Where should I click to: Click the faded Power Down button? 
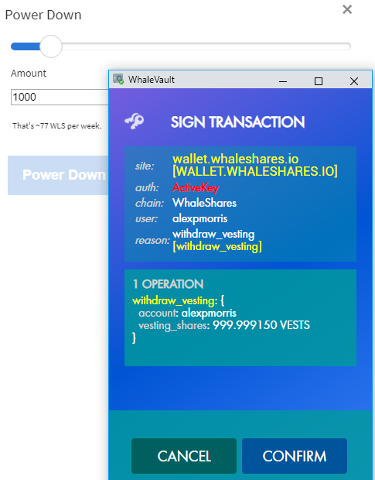click(x=58, y=175)
